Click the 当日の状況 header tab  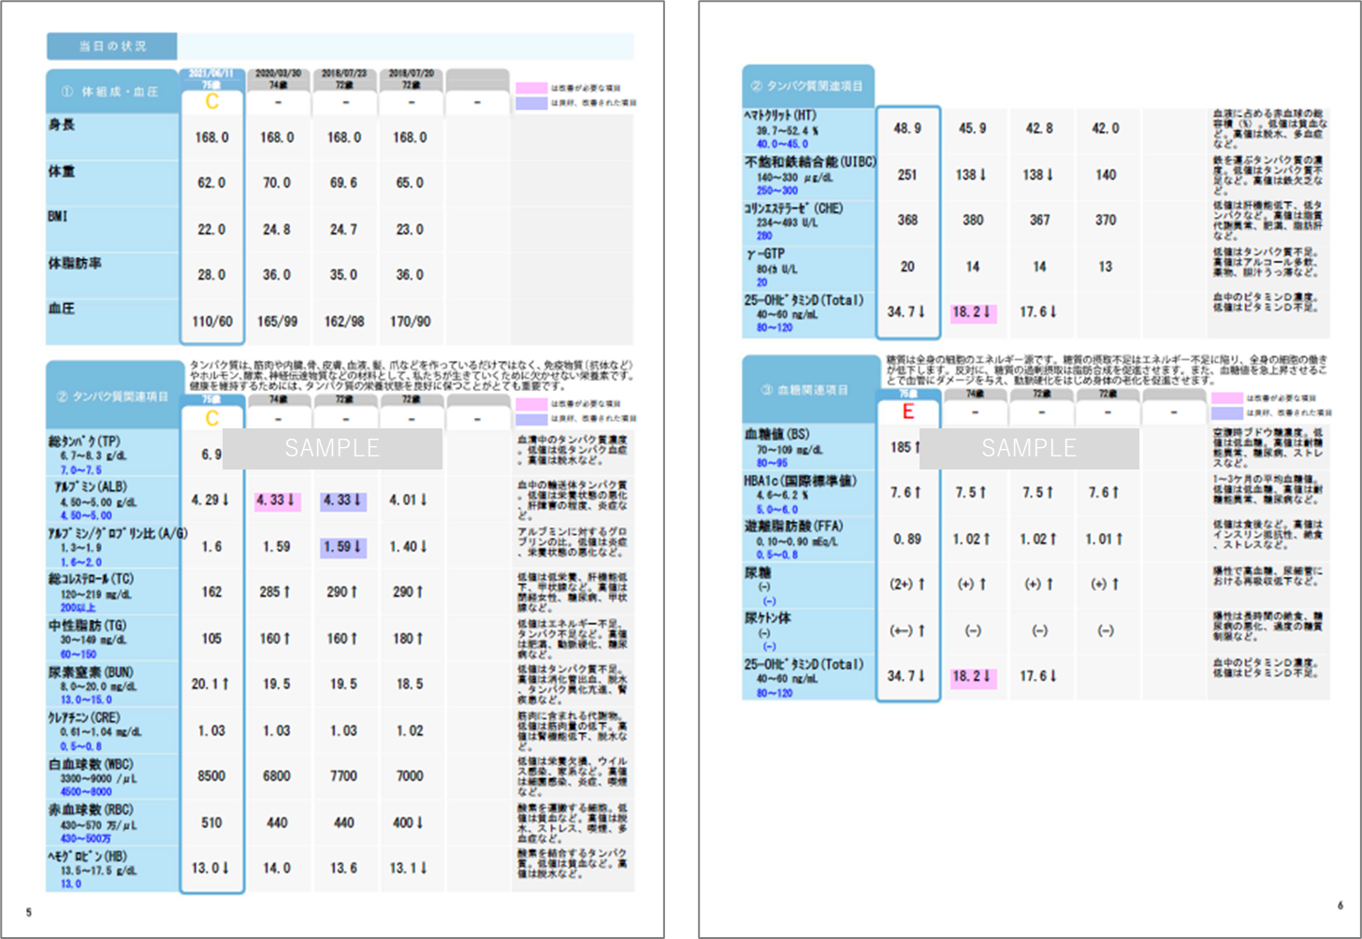111,46
